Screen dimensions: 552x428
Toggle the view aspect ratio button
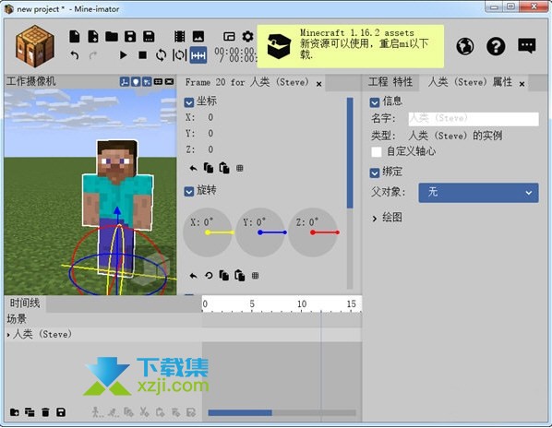(158, 81)
